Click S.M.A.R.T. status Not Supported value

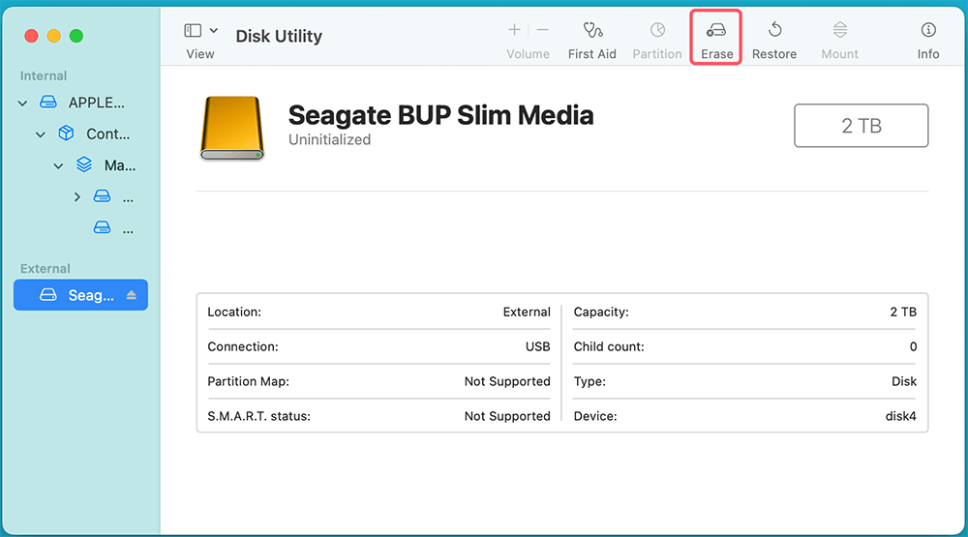coord(507,416)
